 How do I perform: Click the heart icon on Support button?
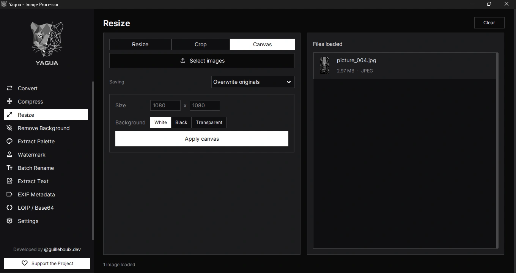(x=25, y=263)
